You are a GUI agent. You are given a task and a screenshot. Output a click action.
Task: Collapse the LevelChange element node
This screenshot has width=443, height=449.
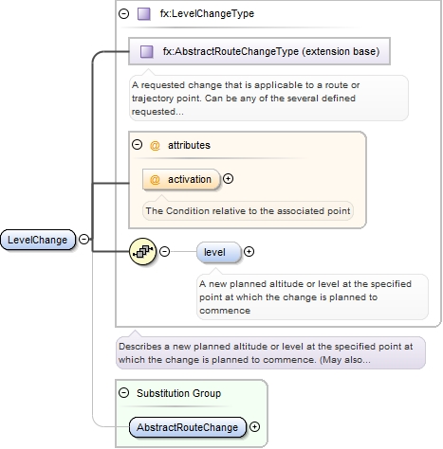[83, 239]
